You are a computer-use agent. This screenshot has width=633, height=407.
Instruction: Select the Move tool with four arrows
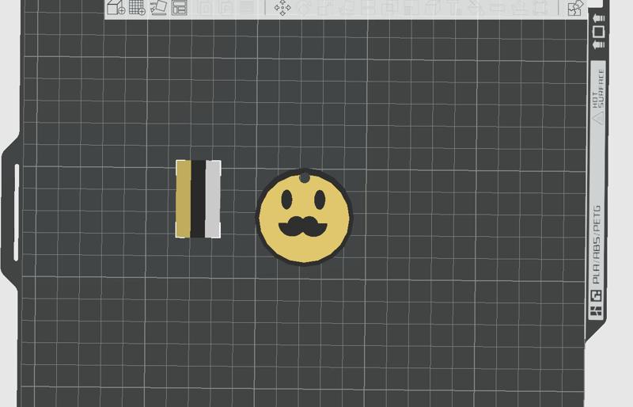[x=282, y=8]
